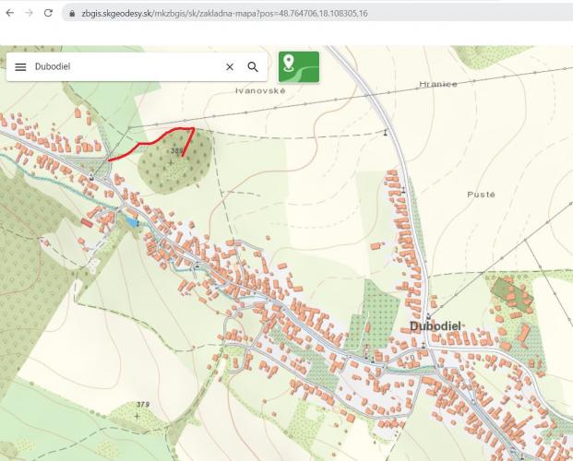Open the green basemap switcher thumbnail
Screen dimensions: 573x461
299,67
